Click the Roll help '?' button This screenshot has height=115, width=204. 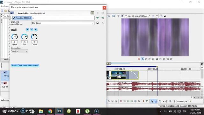(x=32, y=30)
